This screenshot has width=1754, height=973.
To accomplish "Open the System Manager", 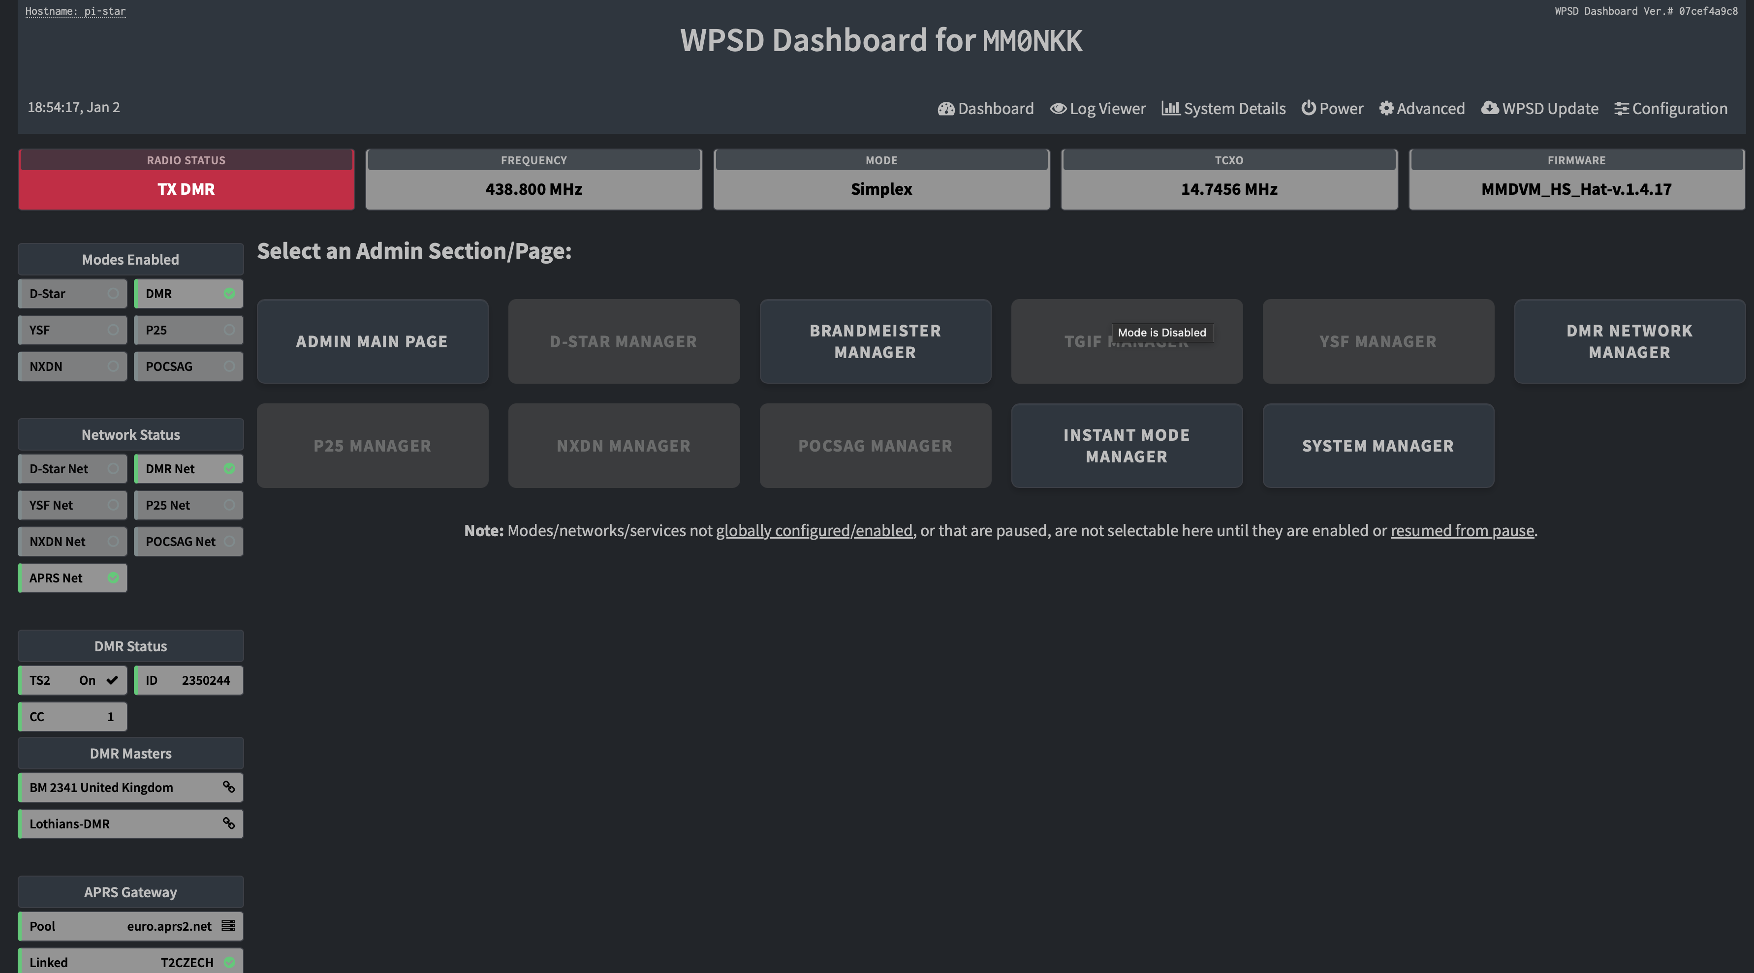I will click(x=1378, y=446).
